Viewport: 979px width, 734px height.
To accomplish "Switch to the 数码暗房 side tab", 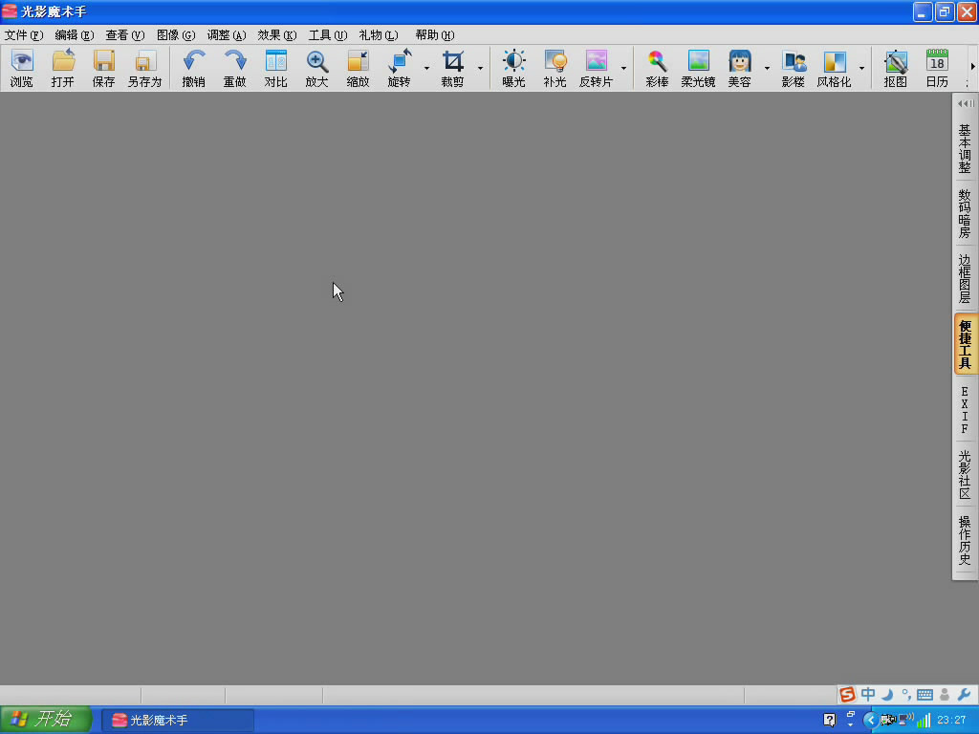I will tap(965, 214).
